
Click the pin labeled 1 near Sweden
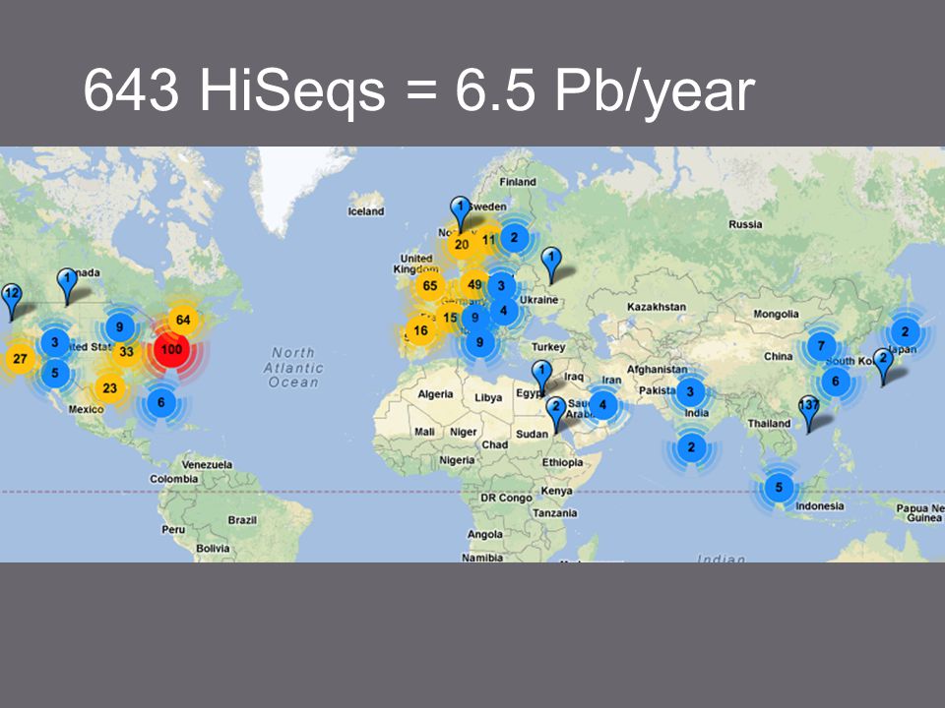tap(461, 214)
